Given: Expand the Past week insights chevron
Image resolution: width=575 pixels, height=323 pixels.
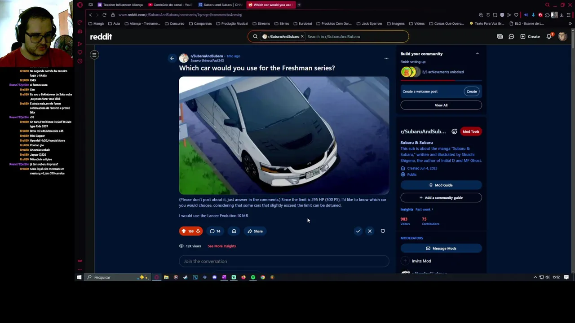Looking at the screenshot, I should (432, 210).
